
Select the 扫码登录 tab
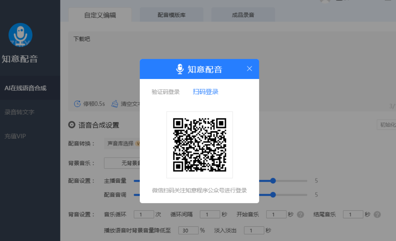pyautogui.click(x=205, y=92)
